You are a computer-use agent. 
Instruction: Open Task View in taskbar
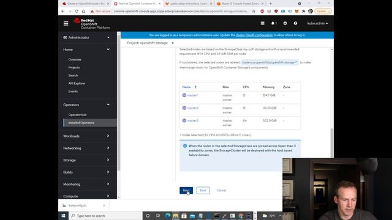click(158, 216)
